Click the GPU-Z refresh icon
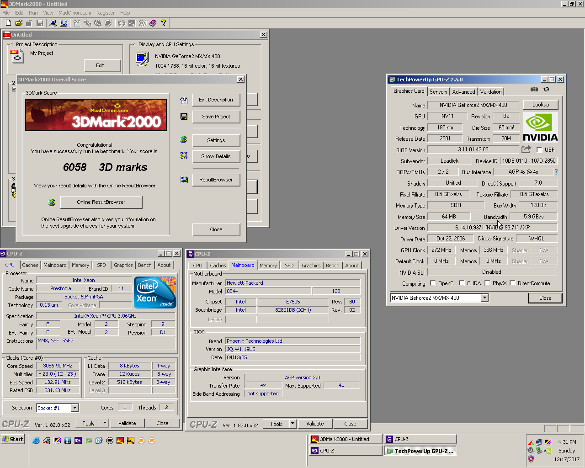Screen dimensions: 585x468 pos(546,90)
